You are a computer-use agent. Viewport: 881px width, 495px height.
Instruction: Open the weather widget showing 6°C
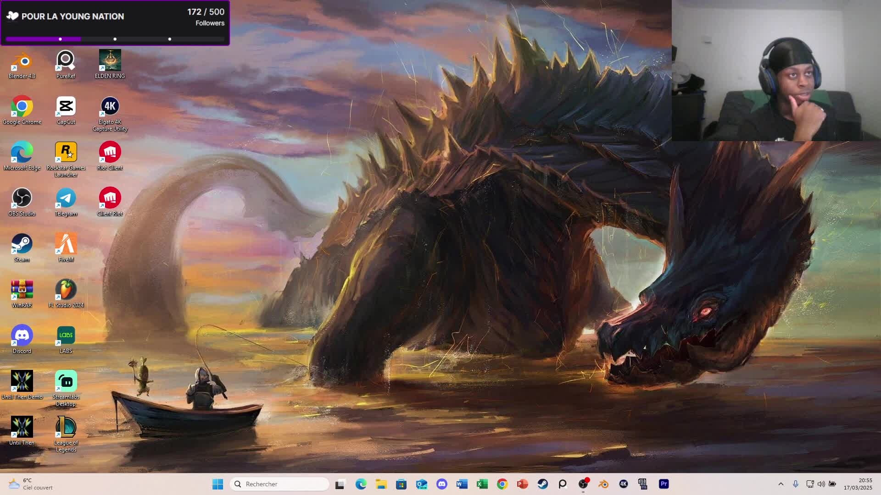coord(31,484)
